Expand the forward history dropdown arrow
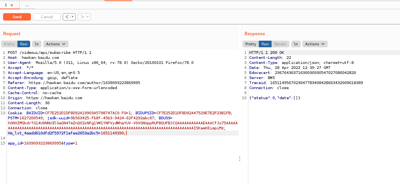 pos(88,17)
